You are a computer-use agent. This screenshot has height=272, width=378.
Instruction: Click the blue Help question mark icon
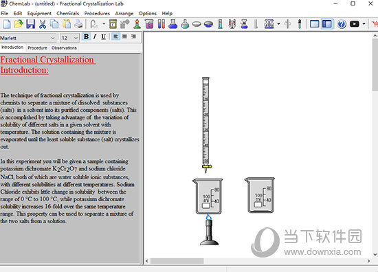[x=342, y=24]
